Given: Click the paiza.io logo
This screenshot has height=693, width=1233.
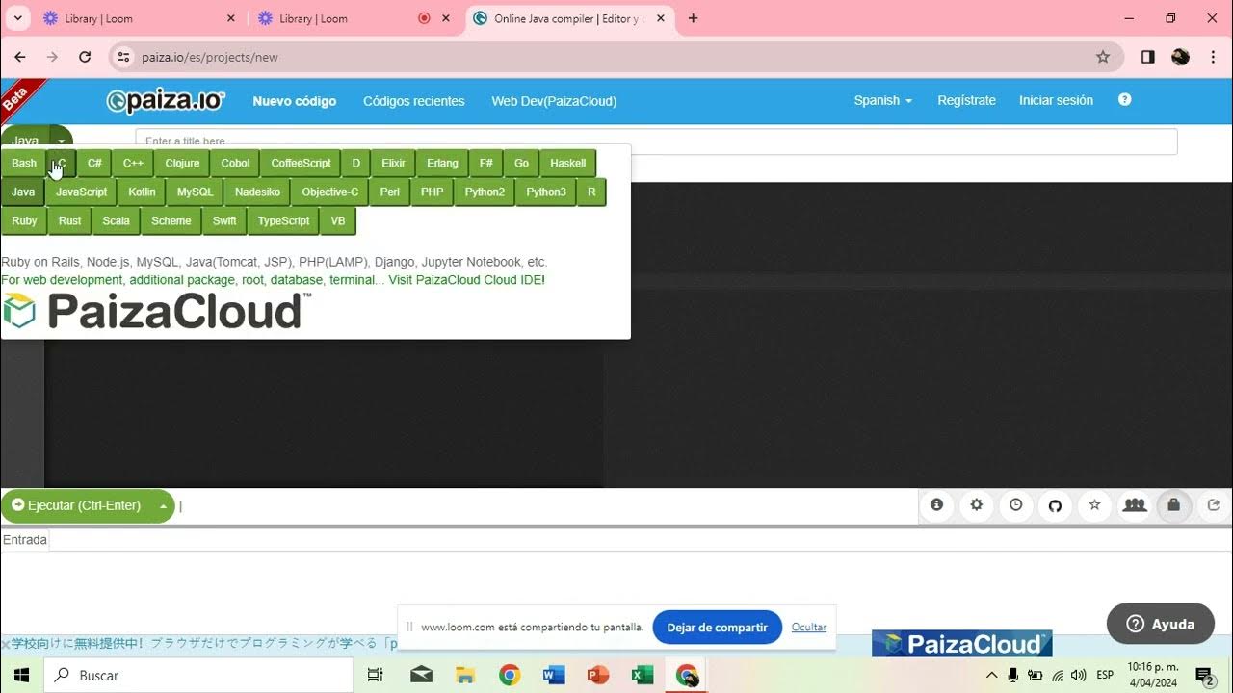Looking at the screenshot, I should click(166, 101).
